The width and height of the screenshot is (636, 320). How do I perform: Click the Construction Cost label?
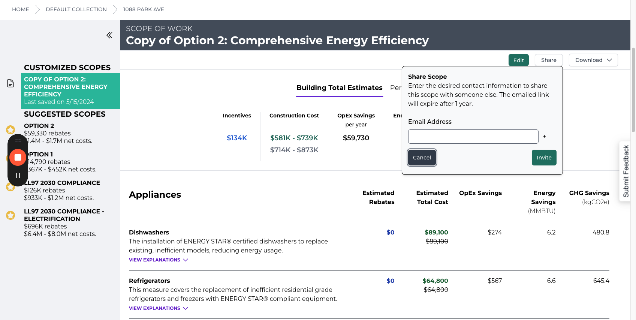click(x=294, y=116)
